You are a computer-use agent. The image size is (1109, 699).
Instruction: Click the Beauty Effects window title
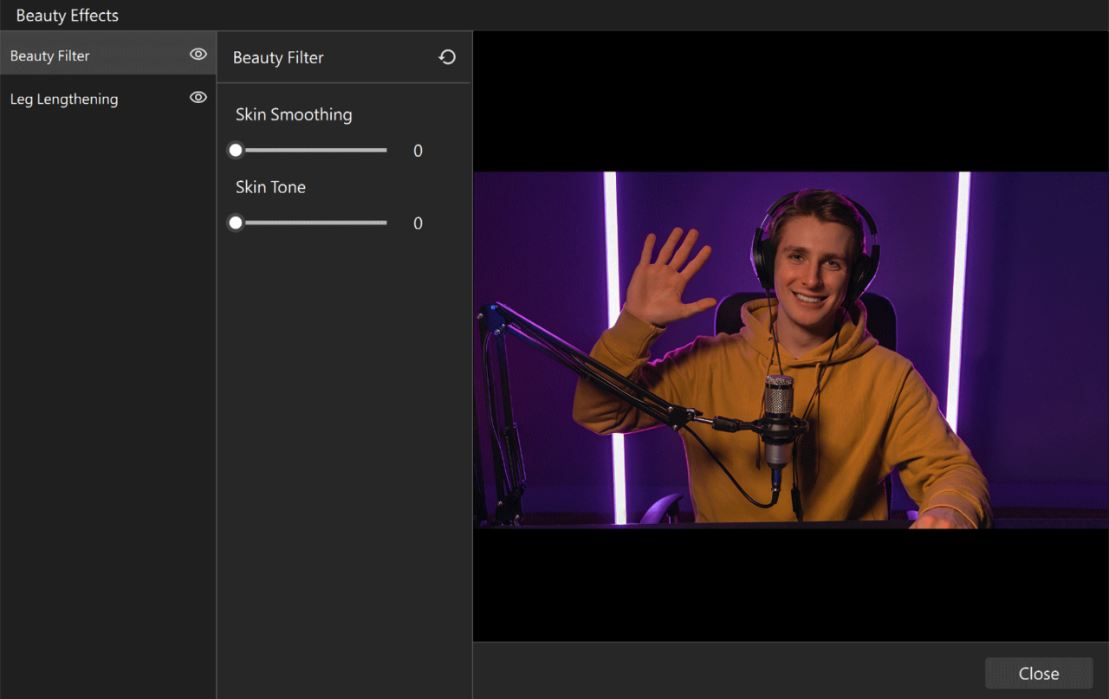pyautogui.click(x=68, y=16)
